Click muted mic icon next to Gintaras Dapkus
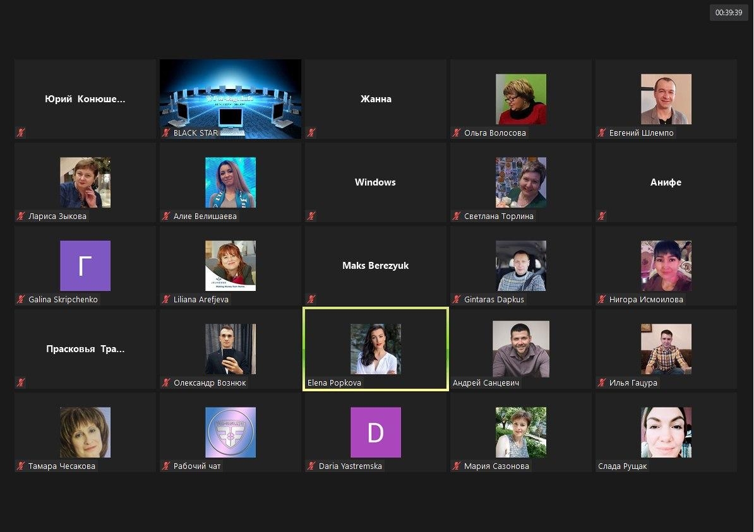 tap(457, 300)
